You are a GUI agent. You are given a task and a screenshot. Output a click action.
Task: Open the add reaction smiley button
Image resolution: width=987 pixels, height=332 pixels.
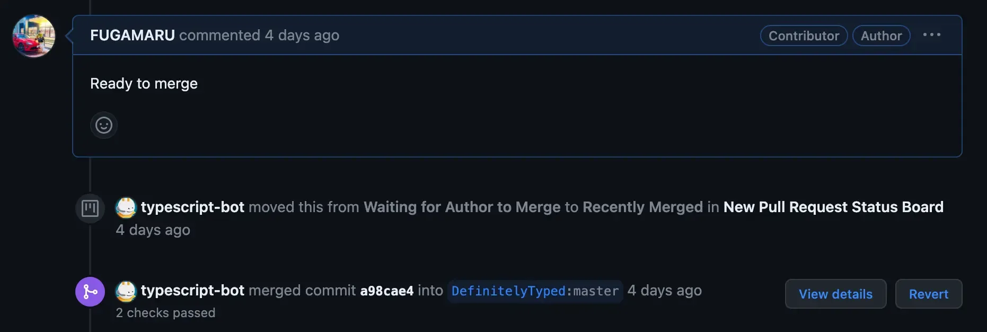pyautogui.click(x=104, y=125)
